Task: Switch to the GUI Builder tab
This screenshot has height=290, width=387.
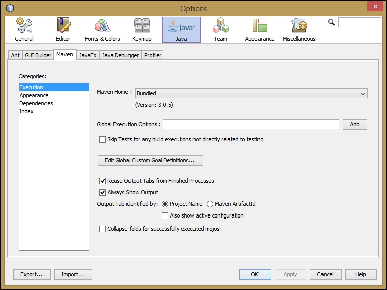Action: pos(38,55)
